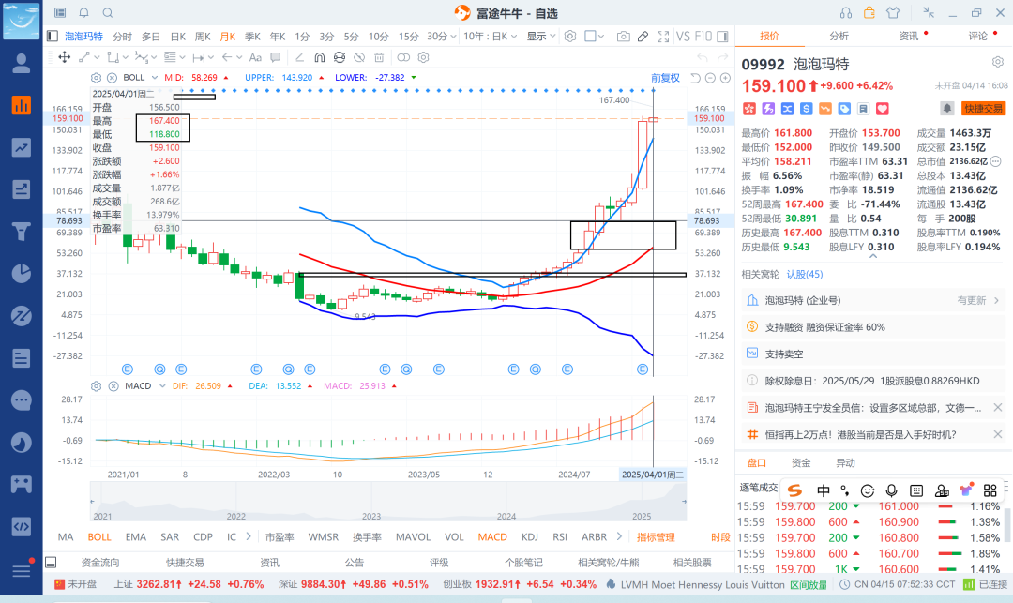Viewport: 1013px width, 603px height.
Task: Open the 30分 interval dropdown
Action: (x=442, y=37)
